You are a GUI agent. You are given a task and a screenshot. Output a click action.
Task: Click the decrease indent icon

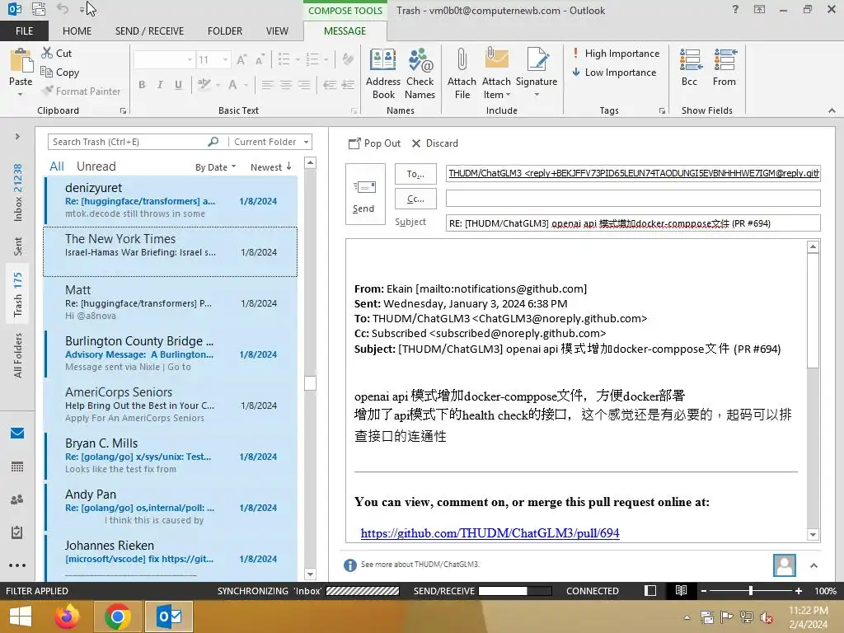tap(330, 85)
